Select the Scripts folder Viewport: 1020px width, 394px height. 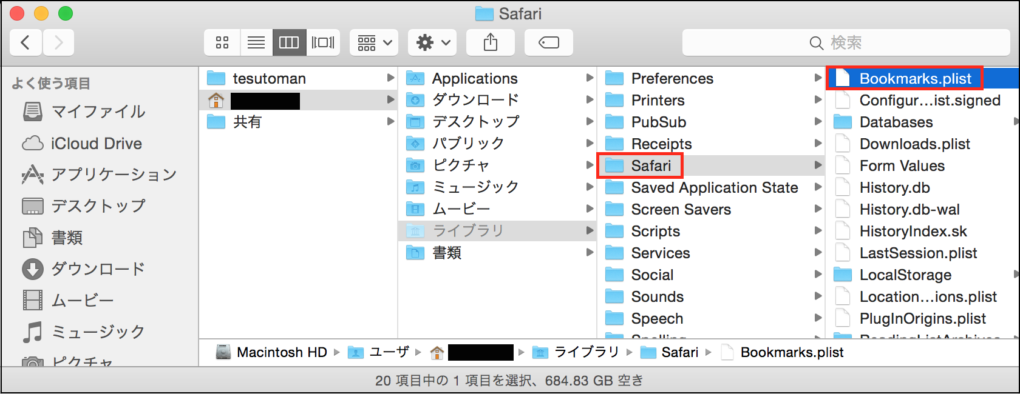pos(712,231)
